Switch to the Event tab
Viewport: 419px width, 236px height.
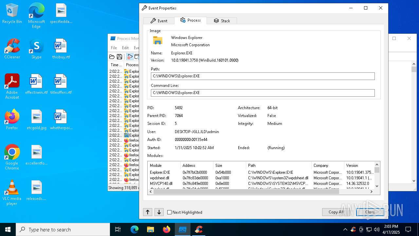tap(159, 21)
